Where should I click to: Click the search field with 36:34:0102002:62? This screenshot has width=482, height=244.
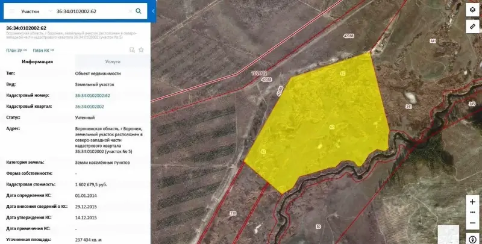(91, 11)
